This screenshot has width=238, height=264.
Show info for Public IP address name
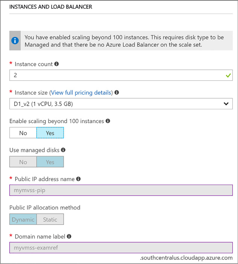(78, 179)
